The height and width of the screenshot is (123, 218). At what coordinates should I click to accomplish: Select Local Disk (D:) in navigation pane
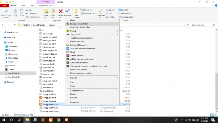(x=14, y=77)
